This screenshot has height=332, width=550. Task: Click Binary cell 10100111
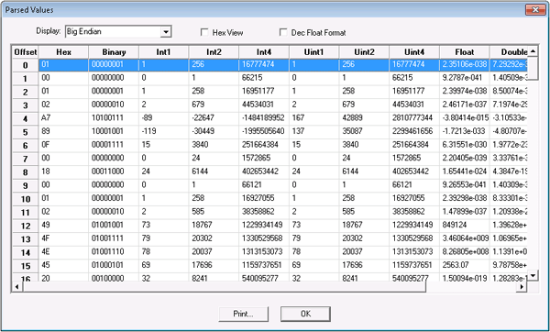[x=114, y=118]
